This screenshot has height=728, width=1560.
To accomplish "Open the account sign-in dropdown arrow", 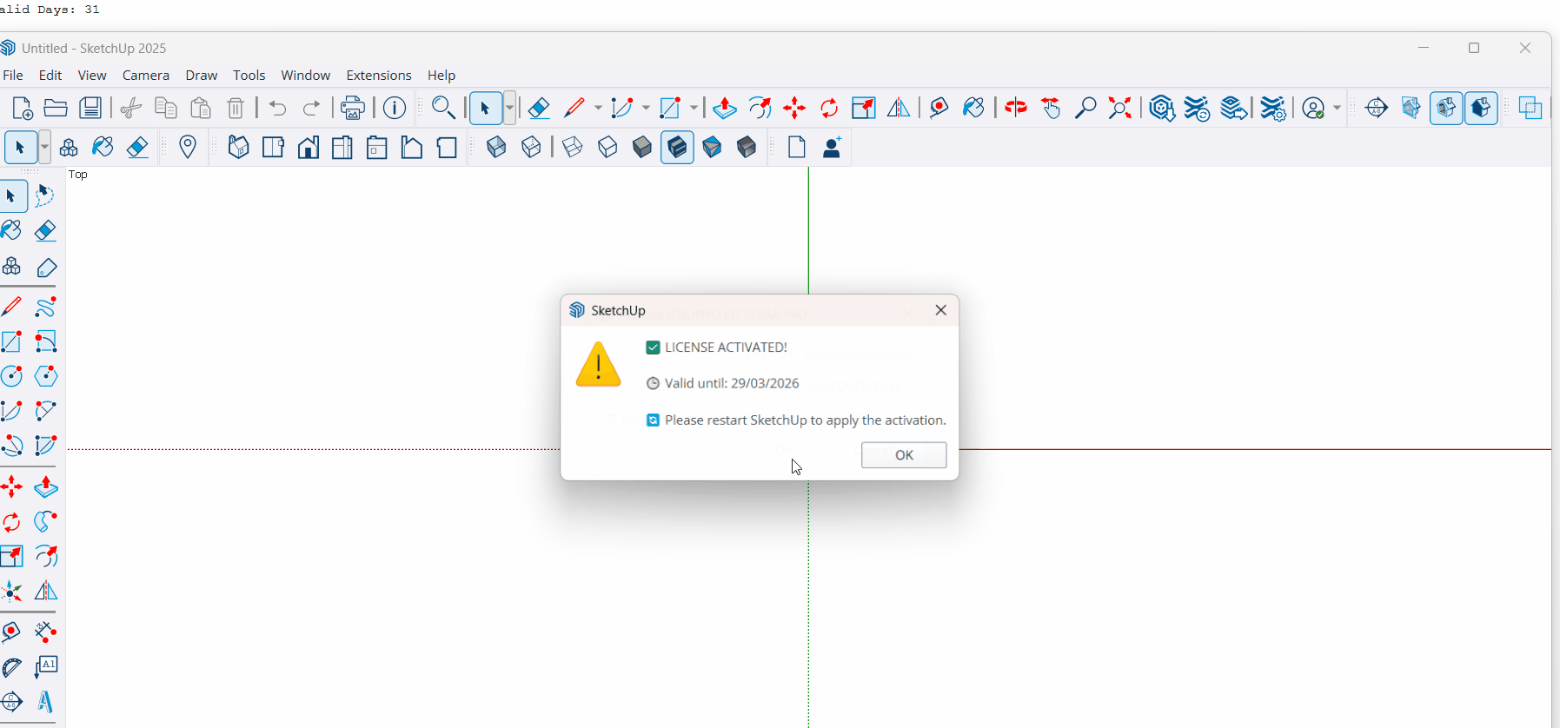I will coord(1337,108).
